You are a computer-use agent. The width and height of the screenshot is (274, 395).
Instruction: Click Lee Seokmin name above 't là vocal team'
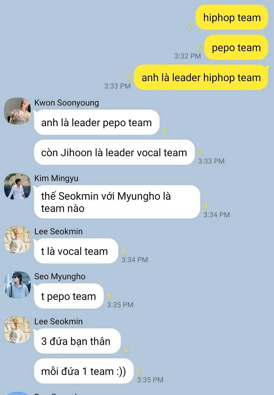pos(58,231)
